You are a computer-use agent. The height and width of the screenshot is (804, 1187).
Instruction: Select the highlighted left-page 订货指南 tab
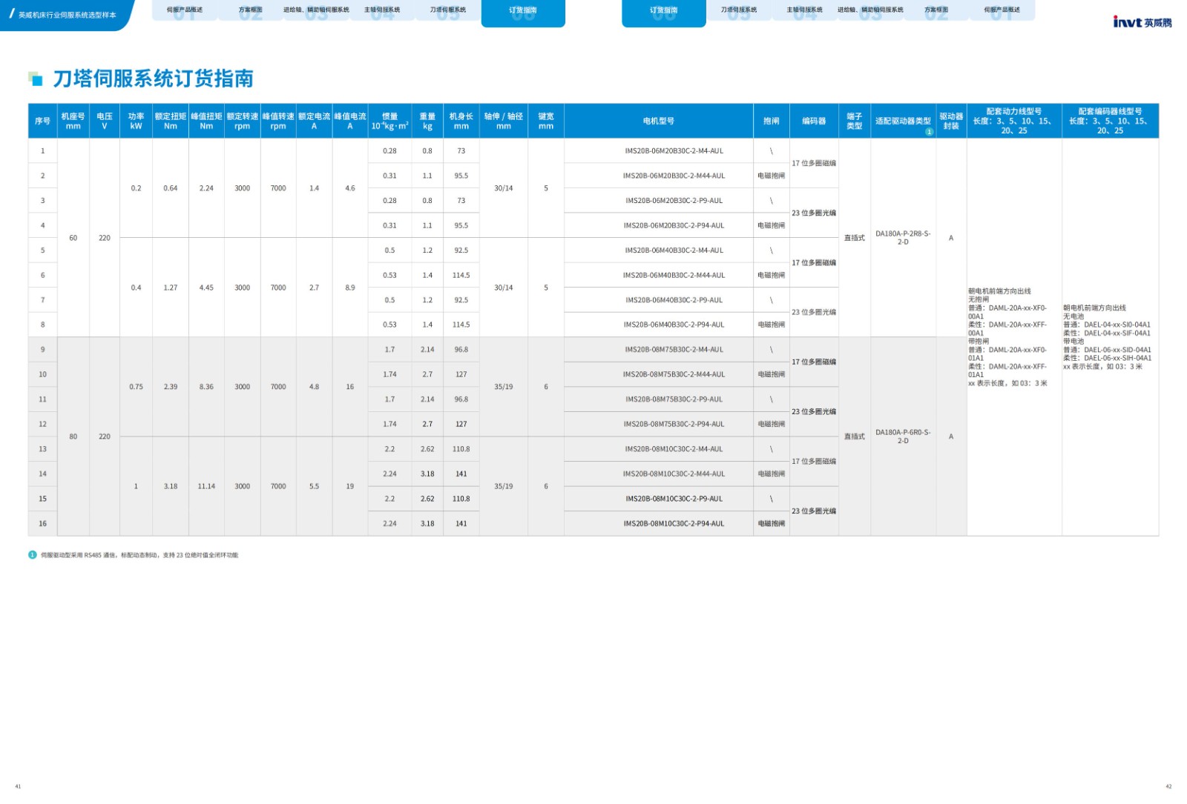(x=523, y=12)
